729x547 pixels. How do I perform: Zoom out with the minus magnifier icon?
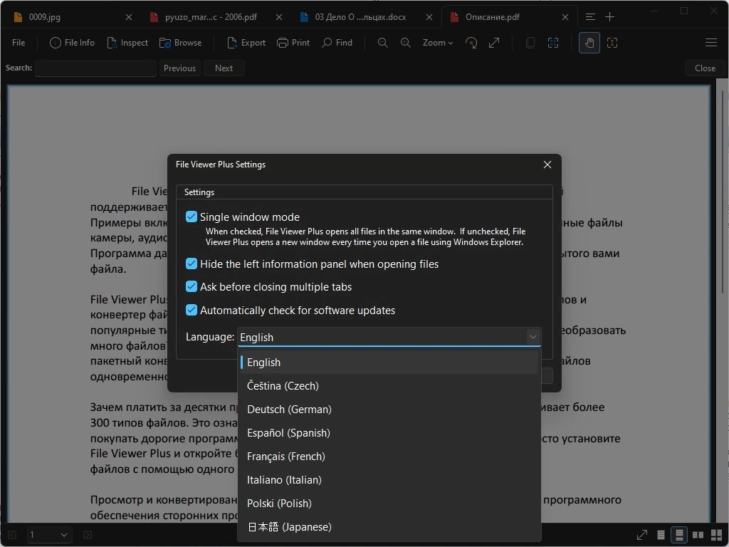click(382, 43)
